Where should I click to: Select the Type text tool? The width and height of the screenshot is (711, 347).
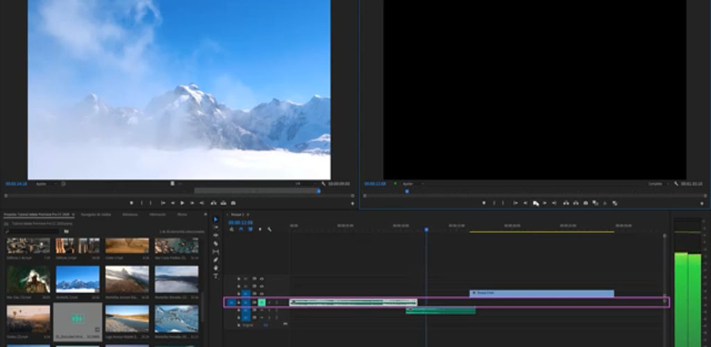(215, 276)
